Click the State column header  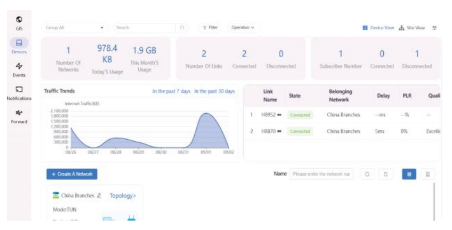(x=295, y=96)
